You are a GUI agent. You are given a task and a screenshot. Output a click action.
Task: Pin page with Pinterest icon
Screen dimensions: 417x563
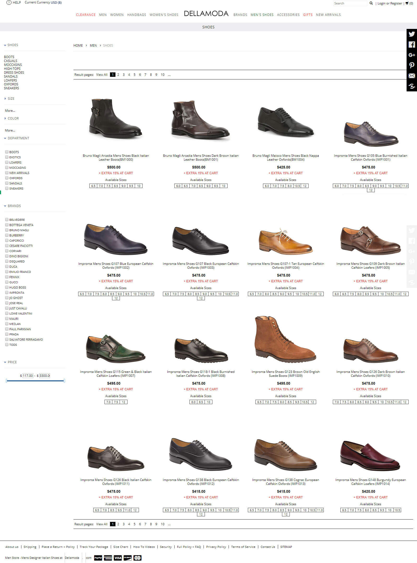(412, 65)
